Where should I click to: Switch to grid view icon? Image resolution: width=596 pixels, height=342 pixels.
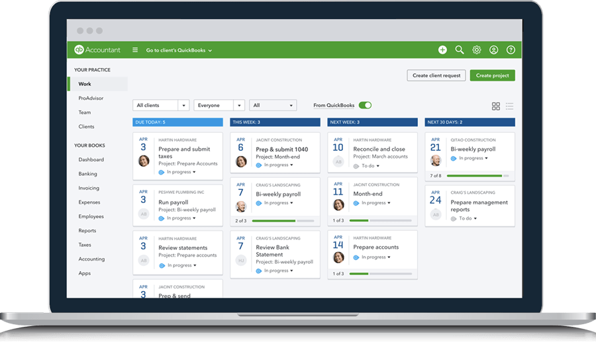pyautogui.click(x=496, y=106)
